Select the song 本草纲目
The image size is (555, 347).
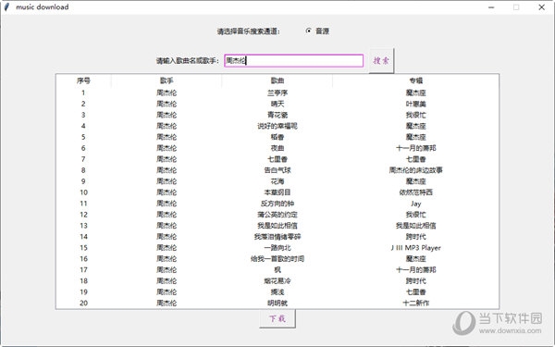click(277, 192)
